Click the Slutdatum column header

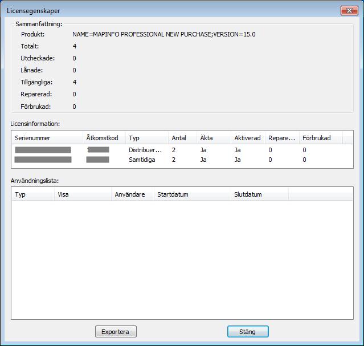coord(260,194)
